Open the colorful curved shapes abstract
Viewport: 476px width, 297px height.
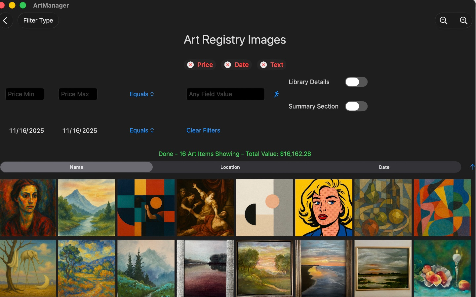[442, 208]
